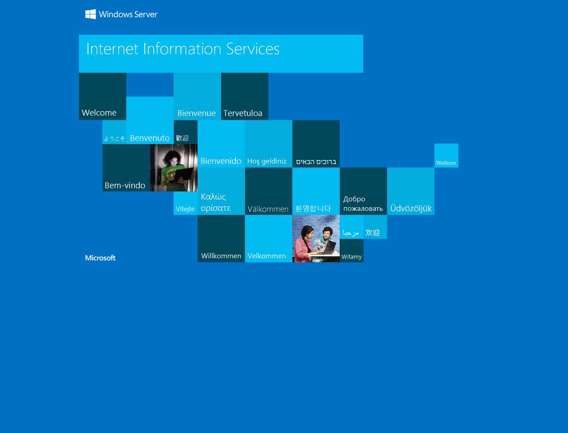Click photo of woman in green shirt
This screenshot has height=433, width=568.
click(174, 168)
